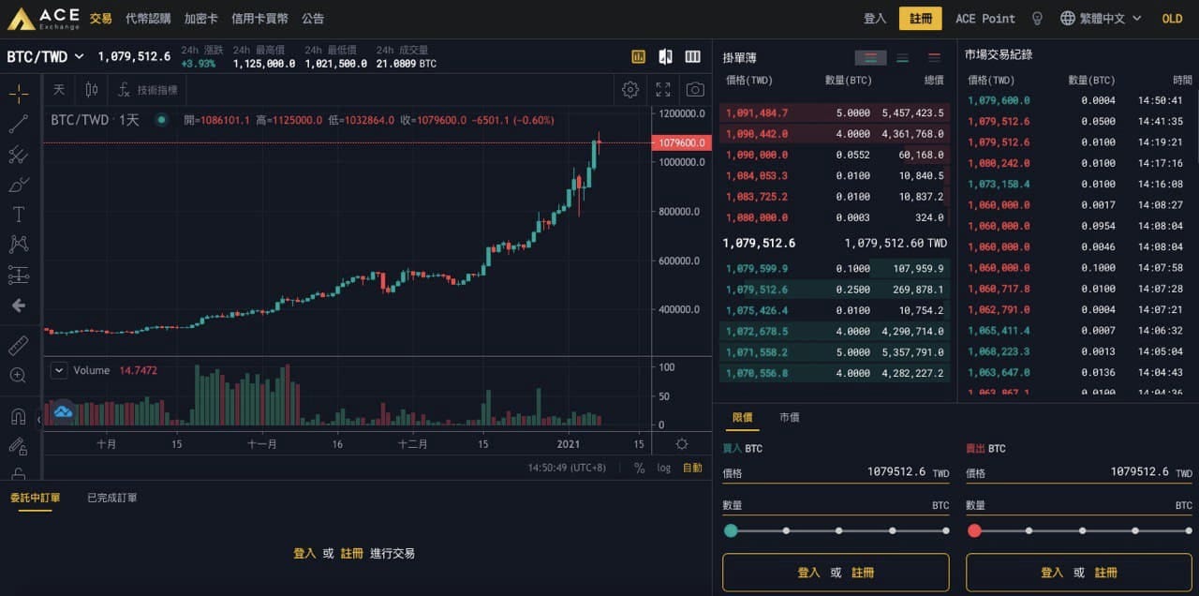Click 登入 link in the orders area
The width and height of the screenshot is (1199, 596).
tap(304, 554)
